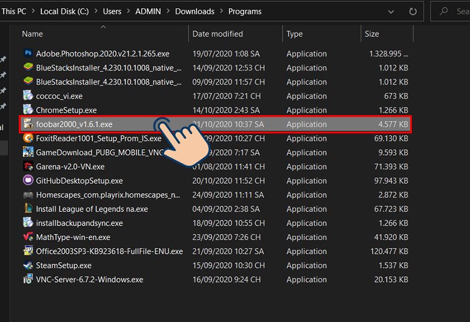
Task: Click the VNC-Server Windows installer icon
Action: tap(28, 279)
